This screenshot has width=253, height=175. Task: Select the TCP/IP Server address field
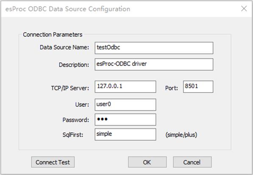[125, 87]
